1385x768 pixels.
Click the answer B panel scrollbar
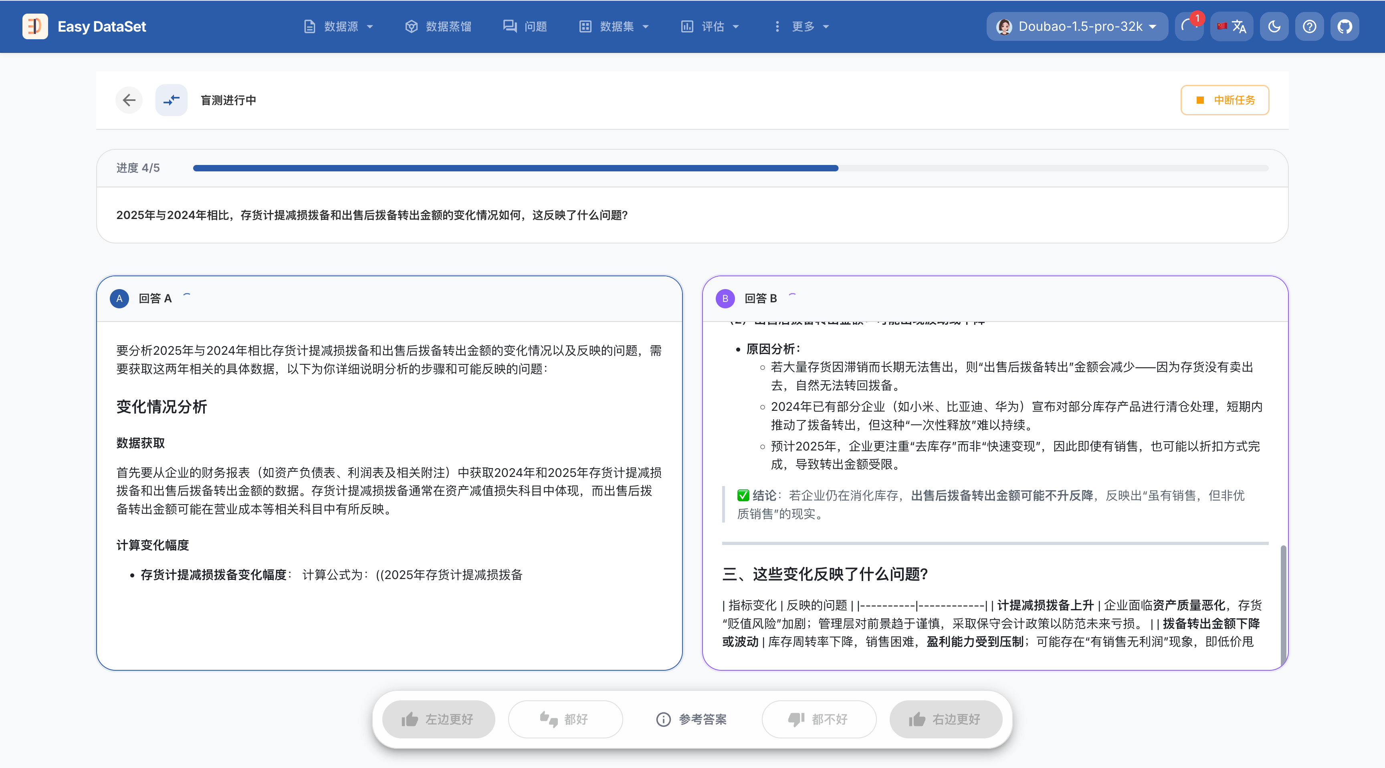click(1283, 604)
